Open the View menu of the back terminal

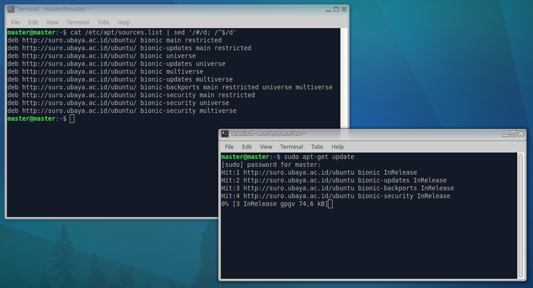click(x=52, y=22)
